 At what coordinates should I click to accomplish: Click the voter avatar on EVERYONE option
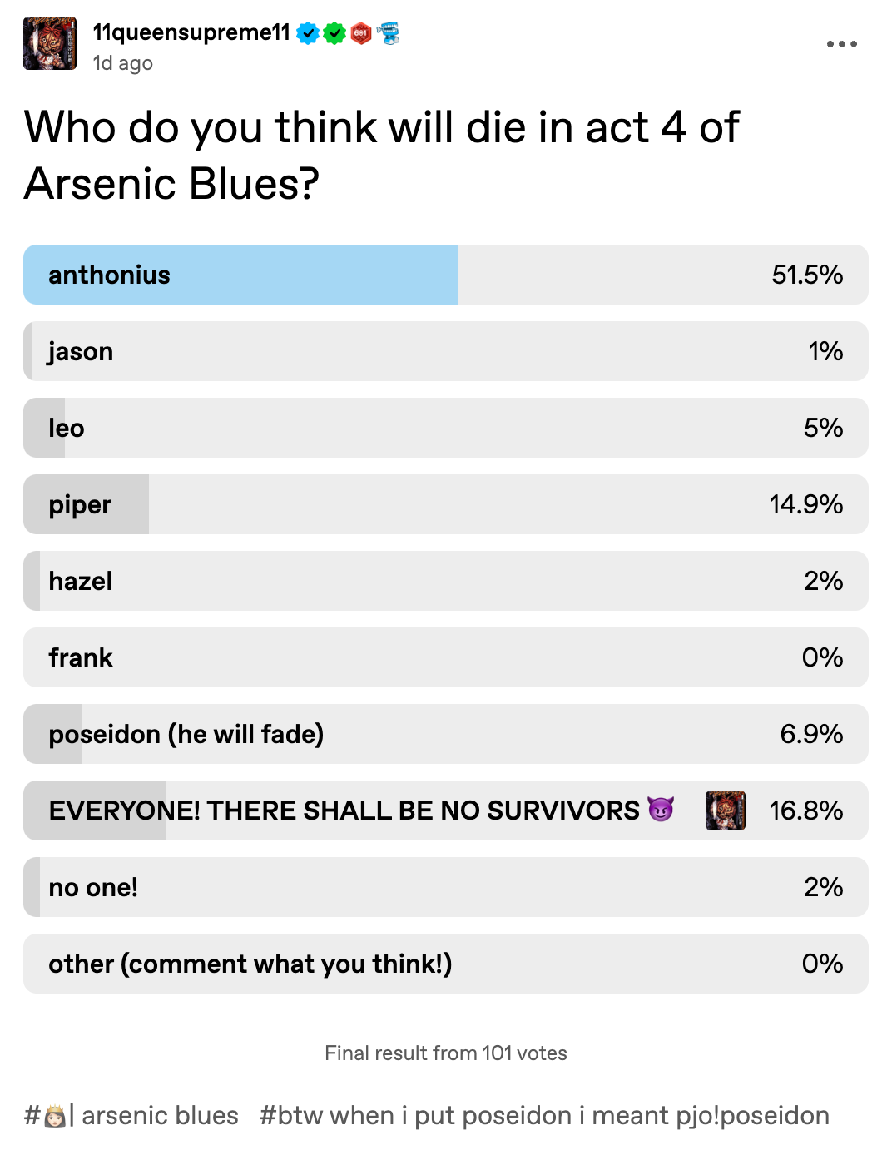tap(726, 811)
